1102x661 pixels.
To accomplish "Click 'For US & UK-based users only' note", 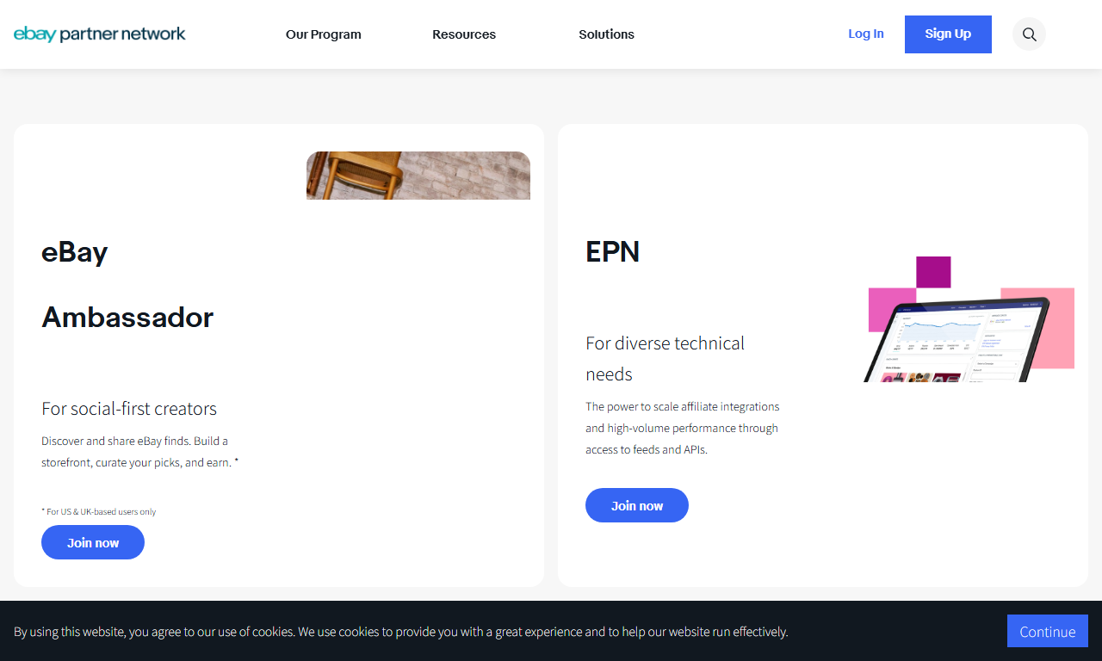I will point(99,511).
